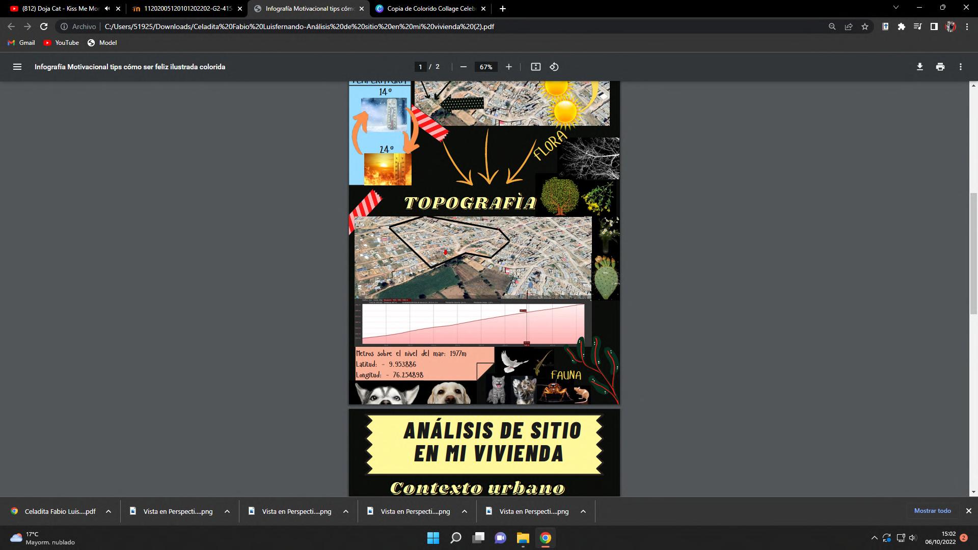Click the zoom out minus button
The image size is (978, 550).
[x=463, y=67]
